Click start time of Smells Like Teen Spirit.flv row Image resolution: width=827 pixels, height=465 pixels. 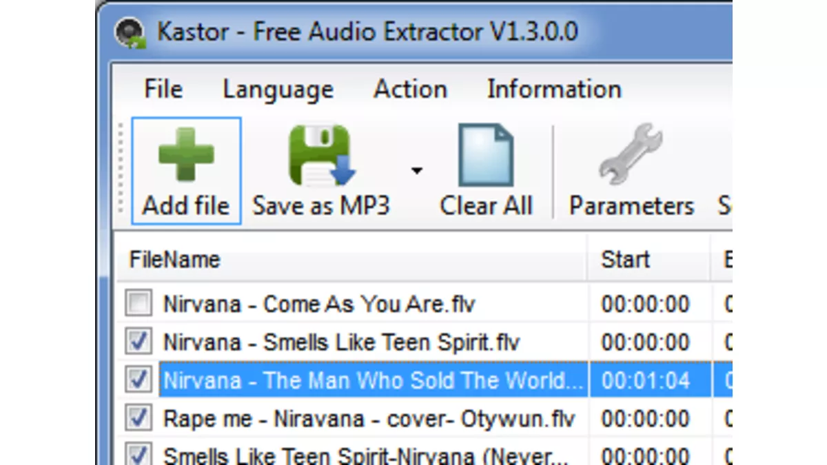[645, 342]
